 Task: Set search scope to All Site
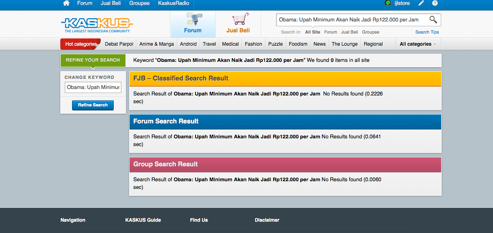click(312, 32)
